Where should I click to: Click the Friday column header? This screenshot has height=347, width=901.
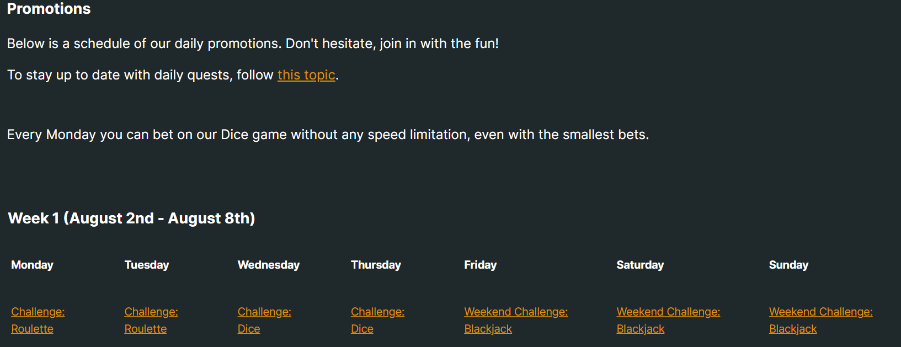481,265
